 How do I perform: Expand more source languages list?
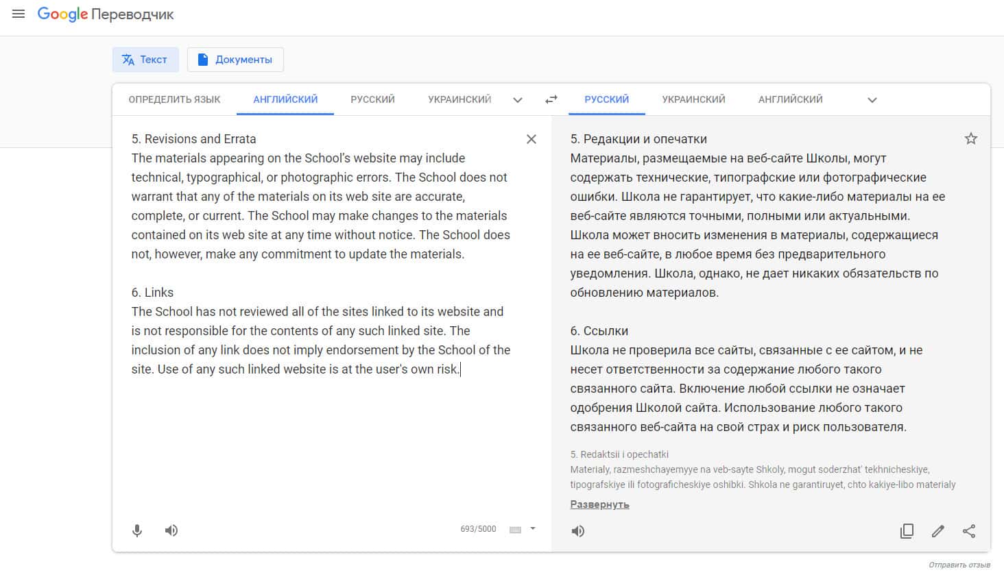point(518,100)
